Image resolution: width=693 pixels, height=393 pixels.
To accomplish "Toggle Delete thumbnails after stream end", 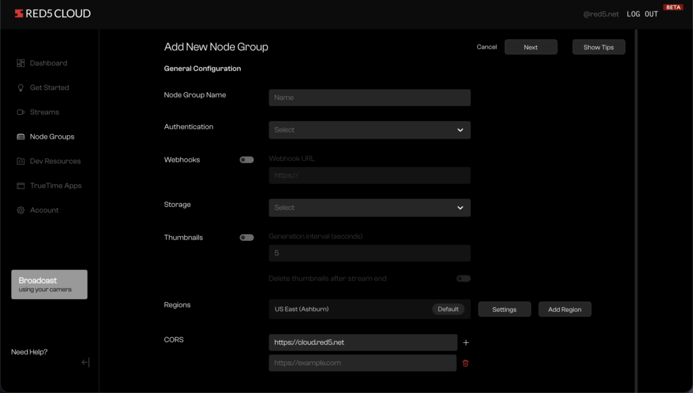I will pyautogui.click(x=464, y=279).
